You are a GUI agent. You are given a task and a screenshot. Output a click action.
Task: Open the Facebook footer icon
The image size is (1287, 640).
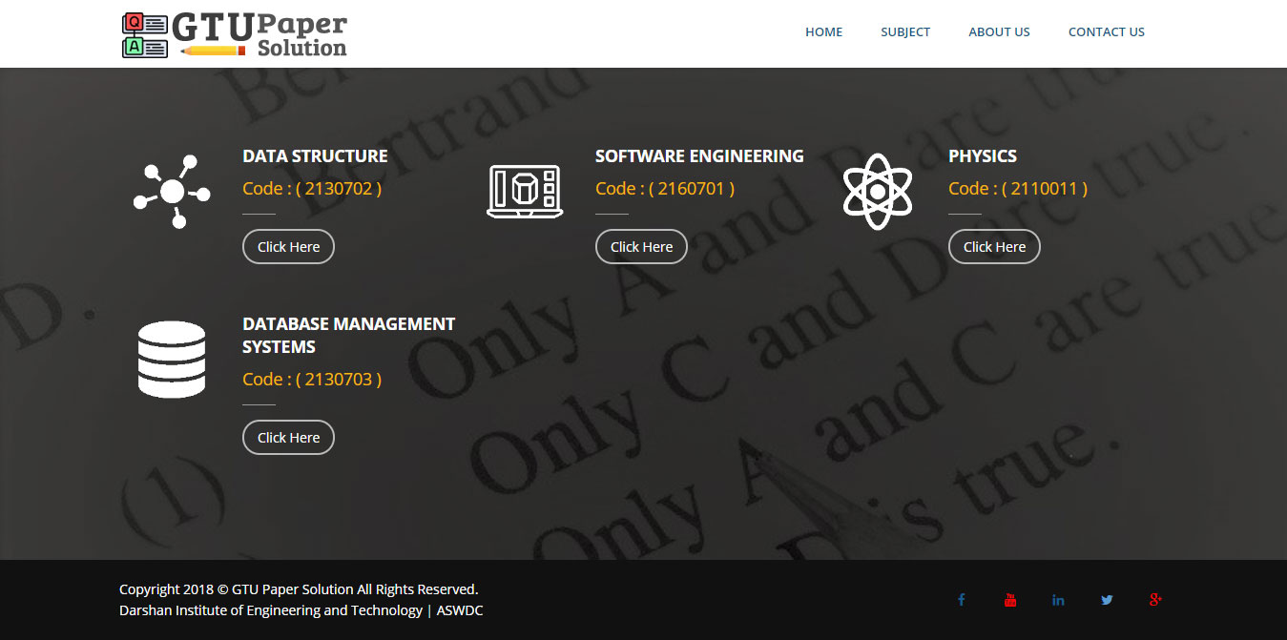(962, 600)
